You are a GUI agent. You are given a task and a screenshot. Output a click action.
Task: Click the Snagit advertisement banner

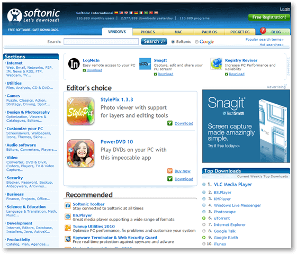click(246, 126)
